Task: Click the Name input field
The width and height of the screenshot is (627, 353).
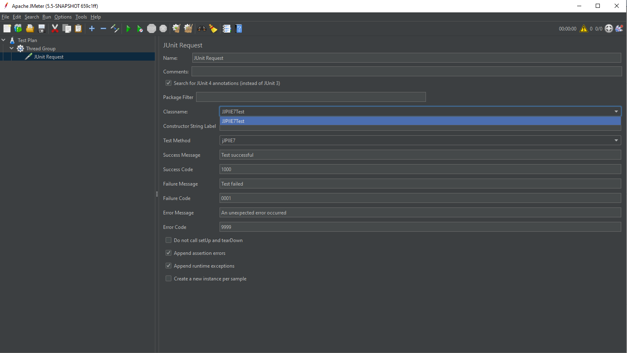Action: coord(407,58)
